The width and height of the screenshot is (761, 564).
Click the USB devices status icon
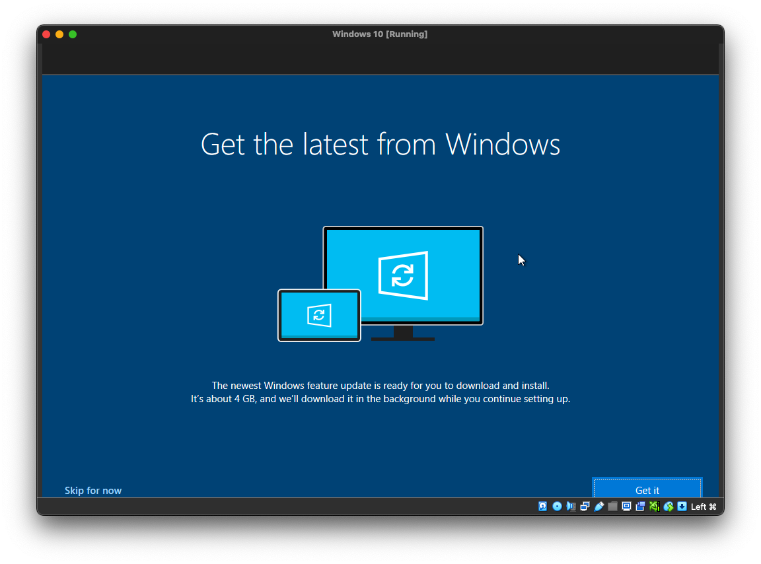coord(599,507)
